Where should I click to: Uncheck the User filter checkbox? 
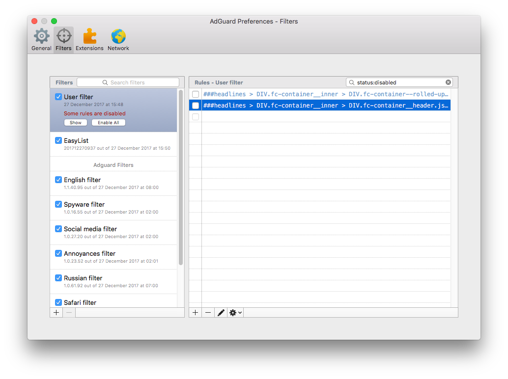pos(58,97)
